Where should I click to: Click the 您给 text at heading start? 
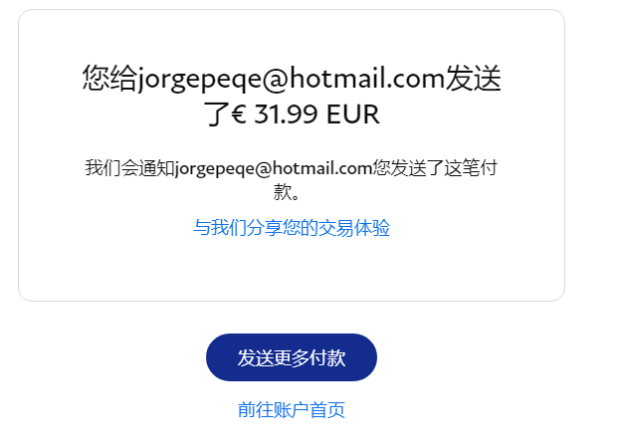click(109, 78)
